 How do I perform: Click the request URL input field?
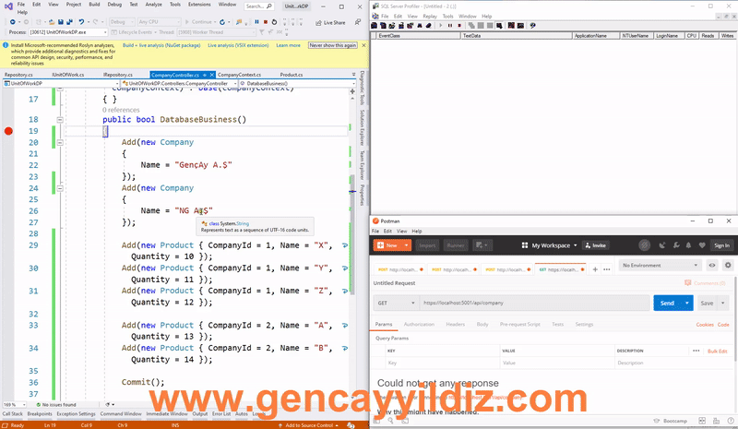(533, 303)
